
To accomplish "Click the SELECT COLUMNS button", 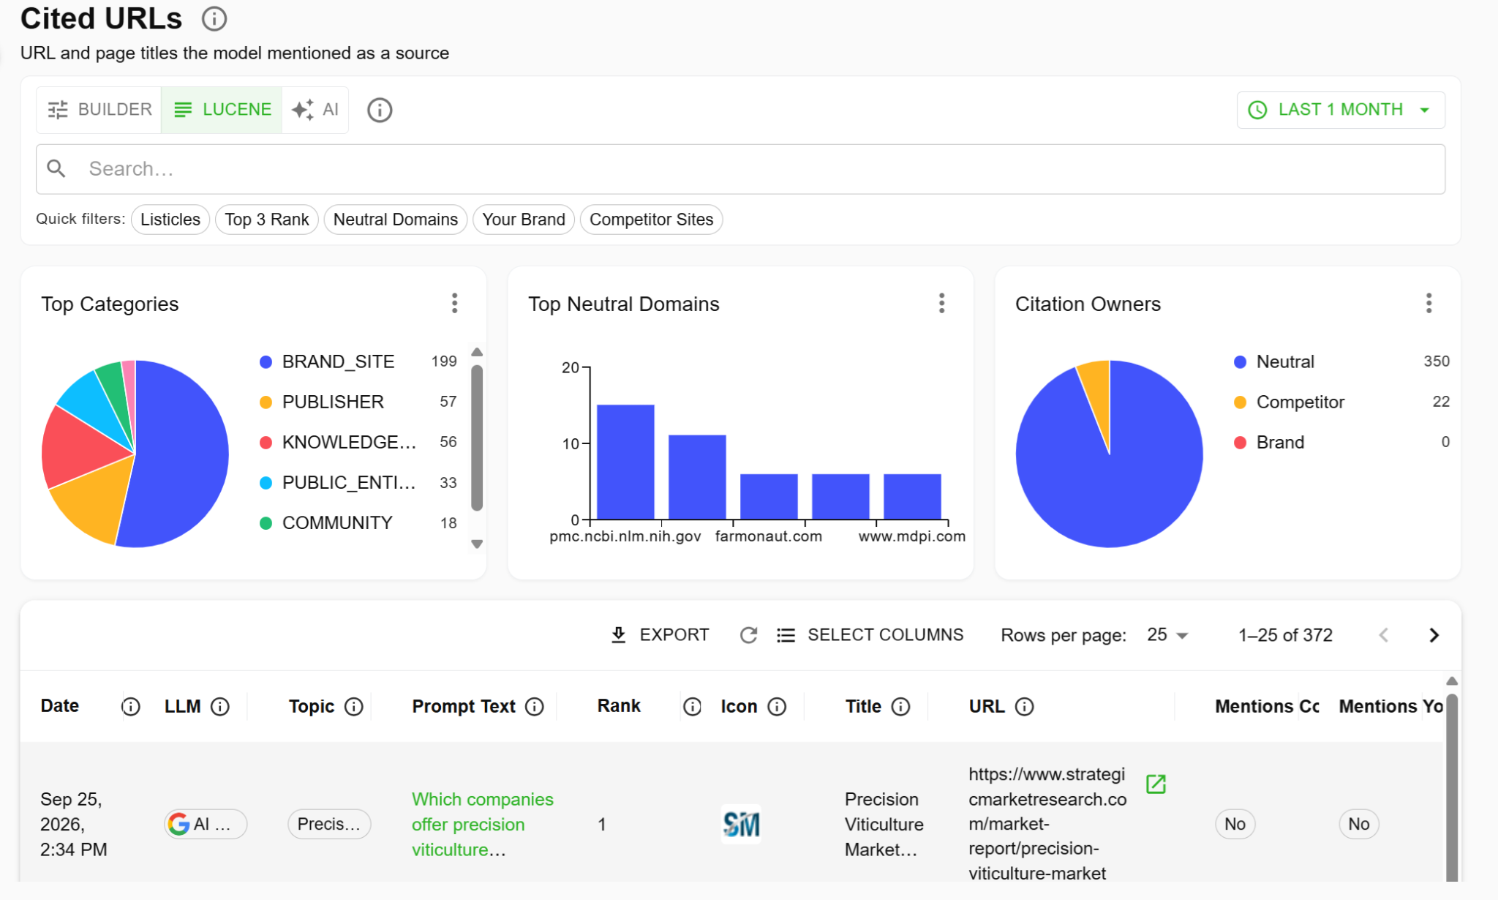I will coord(870,635).
